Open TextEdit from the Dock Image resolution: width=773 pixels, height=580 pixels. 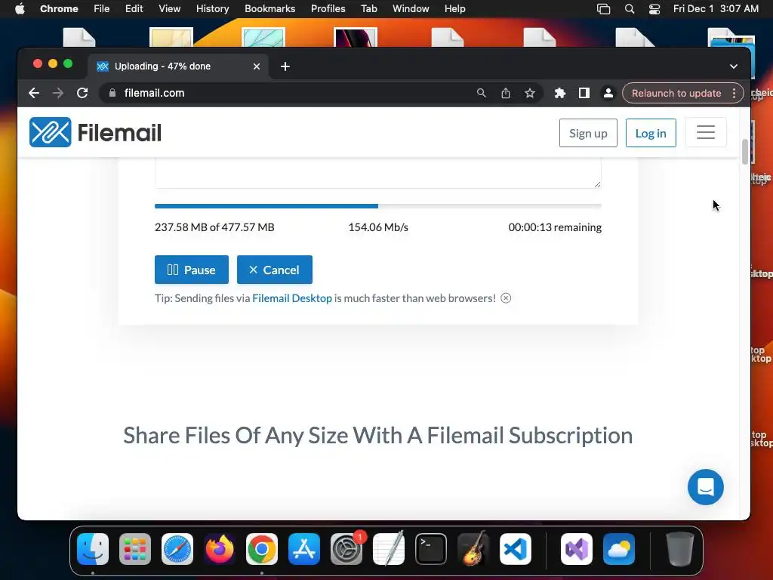click(x=389, y=549)
